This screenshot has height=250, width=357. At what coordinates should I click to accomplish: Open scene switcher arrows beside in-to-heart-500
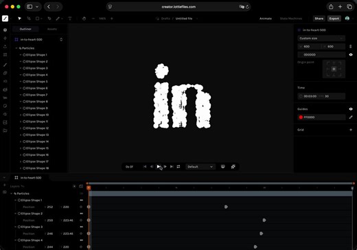tap(61, 40)
